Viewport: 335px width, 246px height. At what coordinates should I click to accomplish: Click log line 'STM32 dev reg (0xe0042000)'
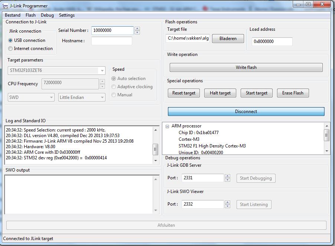56,158
